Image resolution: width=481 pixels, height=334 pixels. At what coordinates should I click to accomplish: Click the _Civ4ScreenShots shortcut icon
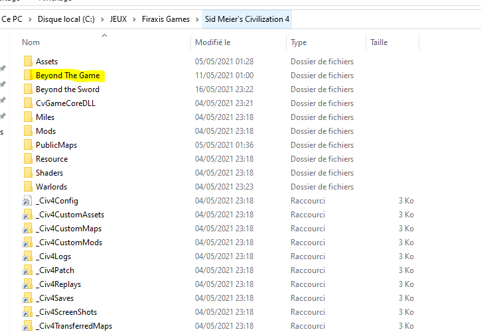[x=27, y=312]
